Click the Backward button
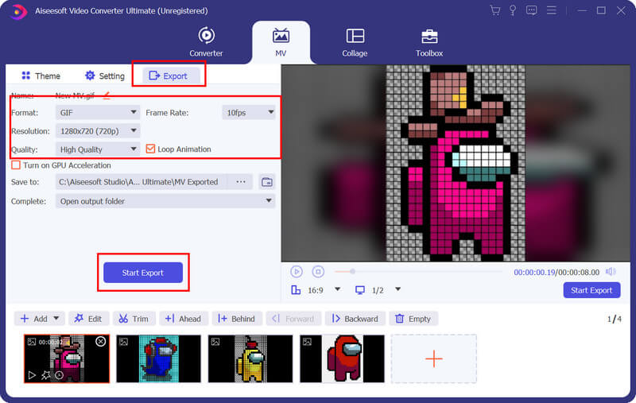Viewport: 636px width, 403px height. (355, 319)
